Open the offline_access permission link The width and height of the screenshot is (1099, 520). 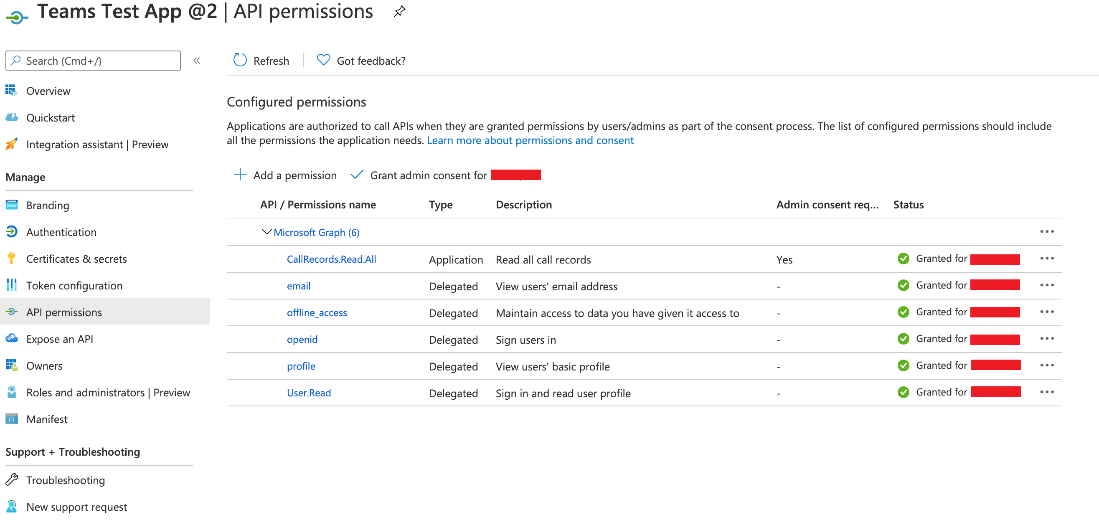(317, 313)
